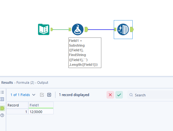Select record row number 1
Image resolution: width=173 pixels, height=131 pixels.
[x=17, y=112]
